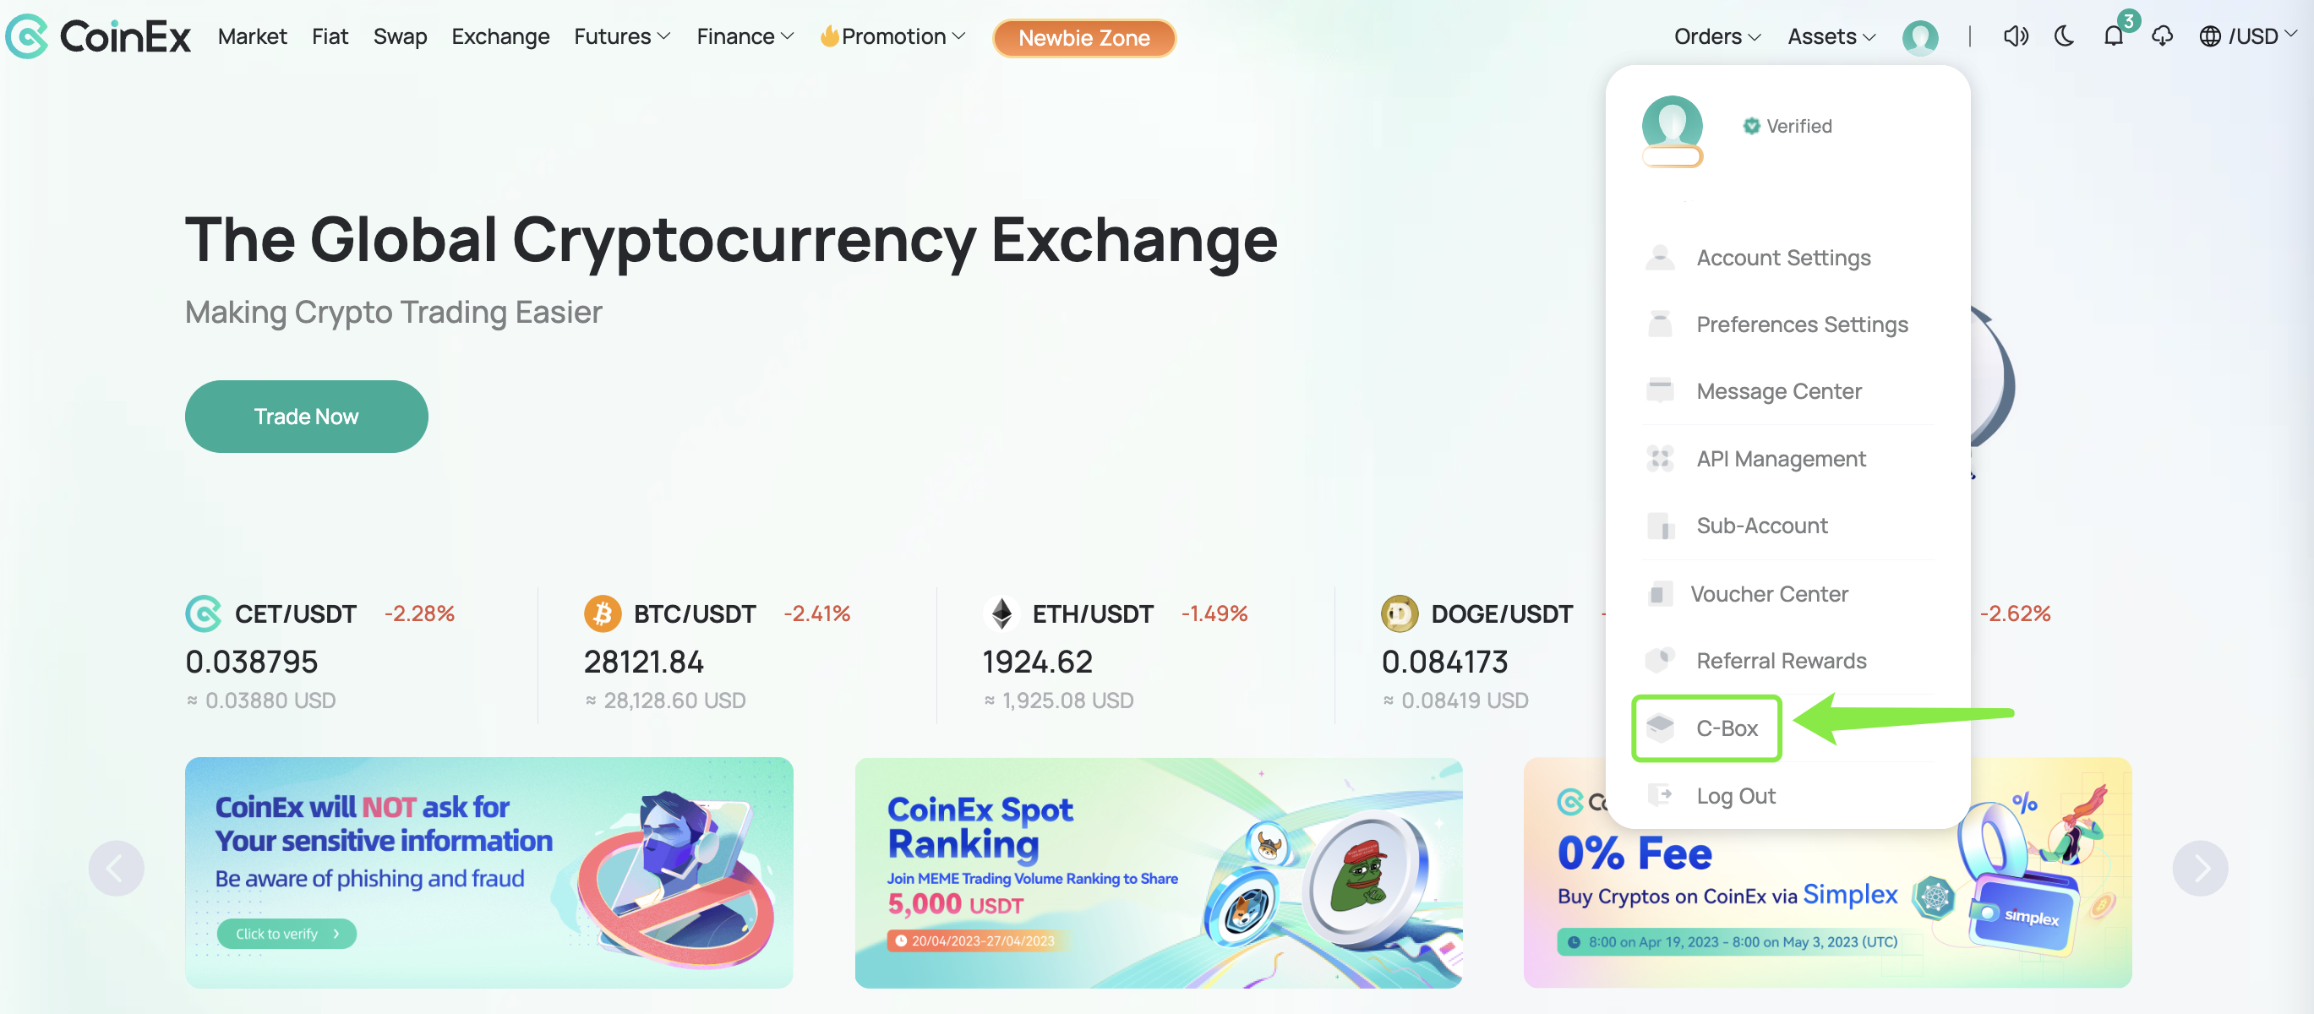Open notifications bell with badge
This screenshot has width=2314, height=1014.
coord(2115,36)
